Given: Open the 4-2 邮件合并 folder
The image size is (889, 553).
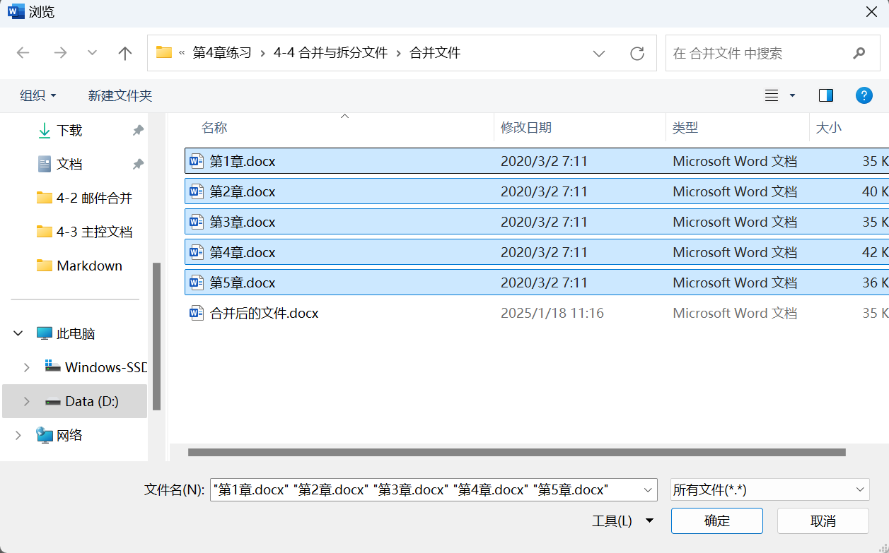Looking at the screenshot, I should (84, 198).
